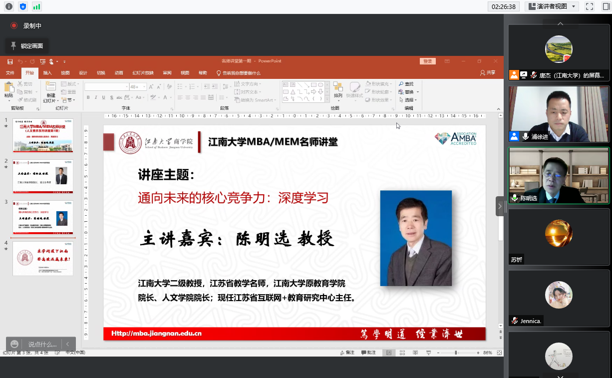Toggle text shadow S button

pos(111,97)
